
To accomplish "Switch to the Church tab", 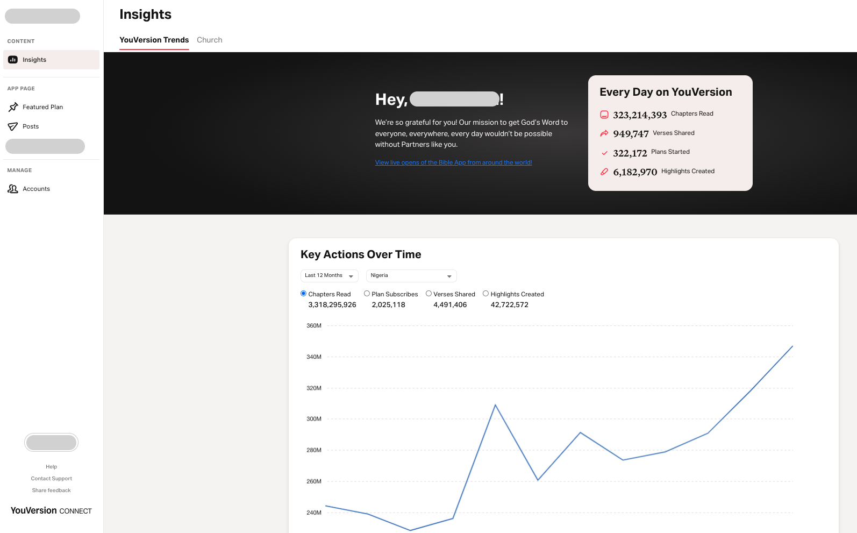I will coord(210,40).
